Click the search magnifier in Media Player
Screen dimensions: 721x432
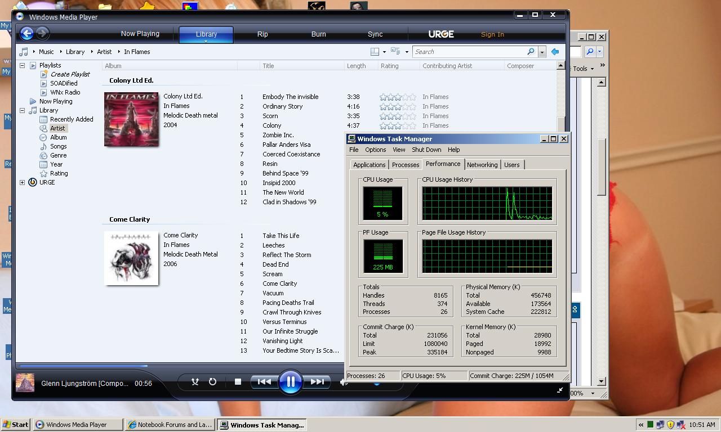pos(531,52)
